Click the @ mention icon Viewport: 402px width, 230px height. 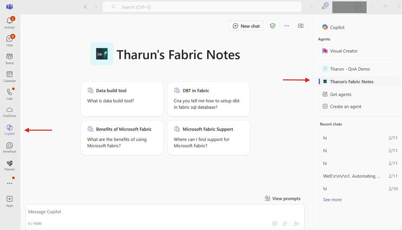pos(274,223)
